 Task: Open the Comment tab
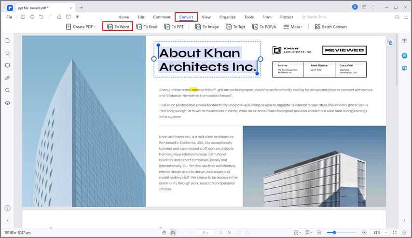(x=162, y=17)
